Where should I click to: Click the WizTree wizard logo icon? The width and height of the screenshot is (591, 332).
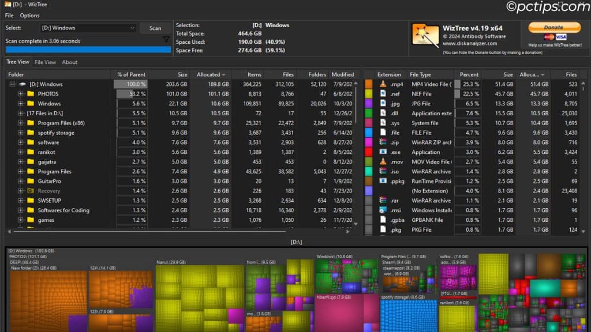tap(425, 36)
